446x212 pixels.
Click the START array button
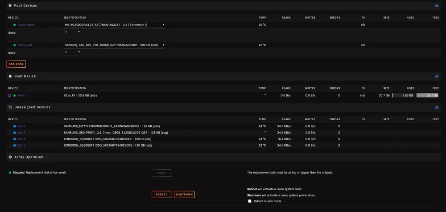pyautogui.click(x=161, y=173)
